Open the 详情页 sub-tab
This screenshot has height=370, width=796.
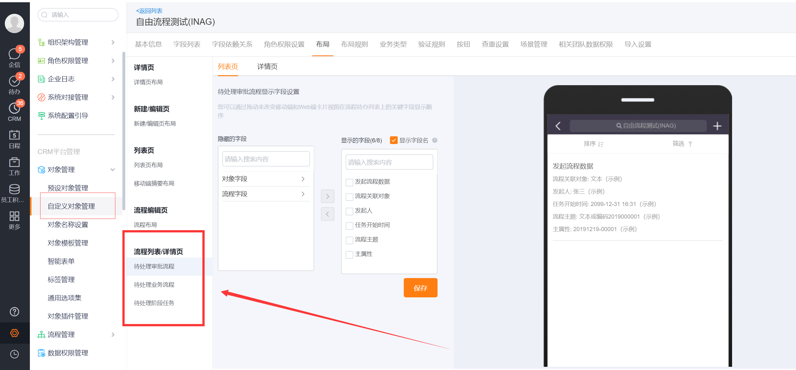tap(267, 67)
